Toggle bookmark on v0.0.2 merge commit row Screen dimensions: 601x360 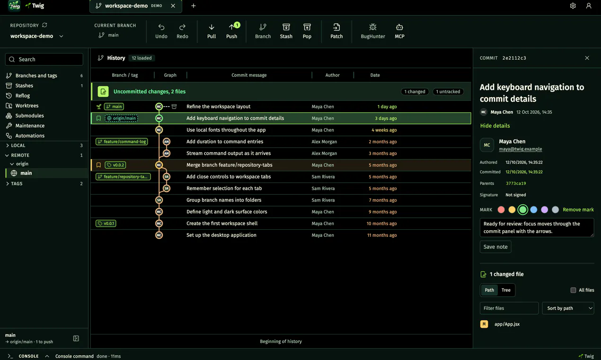click(x=98, y=165)
